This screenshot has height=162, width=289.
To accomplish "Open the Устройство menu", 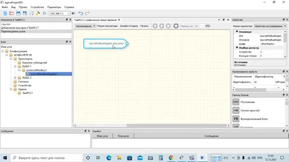I will pos(37,7).
